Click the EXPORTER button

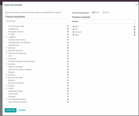(10, 110)
